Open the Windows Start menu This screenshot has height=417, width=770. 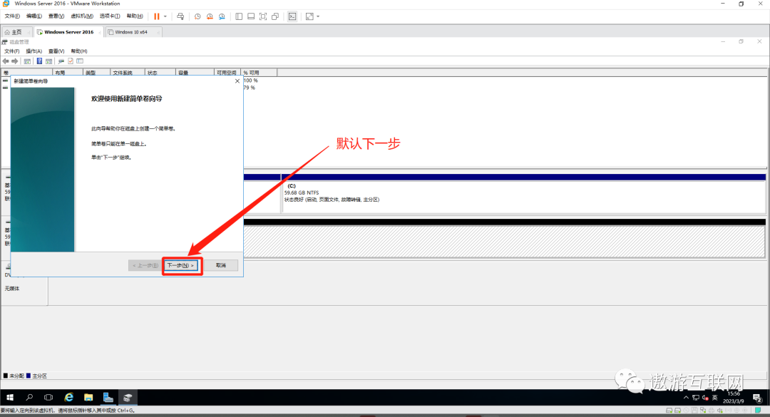click(x=10, y=397)
